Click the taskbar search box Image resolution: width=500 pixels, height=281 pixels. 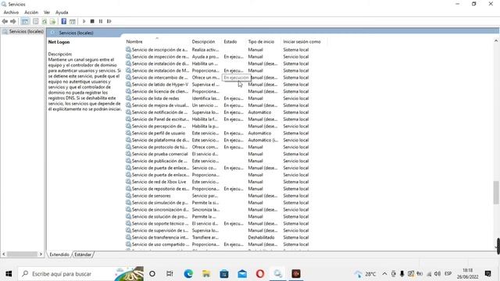coord(80,274)
